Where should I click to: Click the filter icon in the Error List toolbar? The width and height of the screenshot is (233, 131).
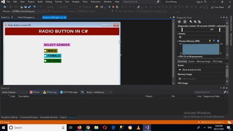tap(83, 92)
